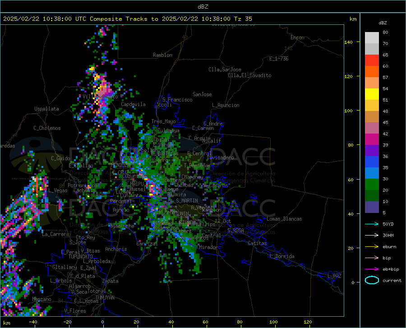The image size is (406, 328).
Task: Click the eb+bip magenta arrow legend icon
Action: click(x=372, y=269)
